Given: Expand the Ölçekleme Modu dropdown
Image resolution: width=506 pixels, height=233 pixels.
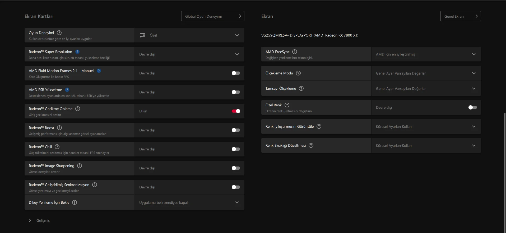Looking at the screenshot, I should (x=426, y=73).
